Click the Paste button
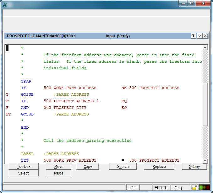213x193 pixels. [x=59, y=173]
